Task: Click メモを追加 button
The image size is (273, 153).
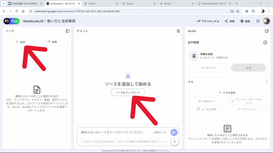Action: coord(227,93)
